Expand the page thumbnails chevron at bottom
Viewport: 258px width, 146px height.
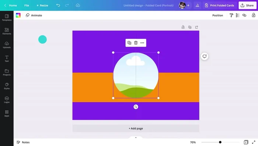pos(136,138)
